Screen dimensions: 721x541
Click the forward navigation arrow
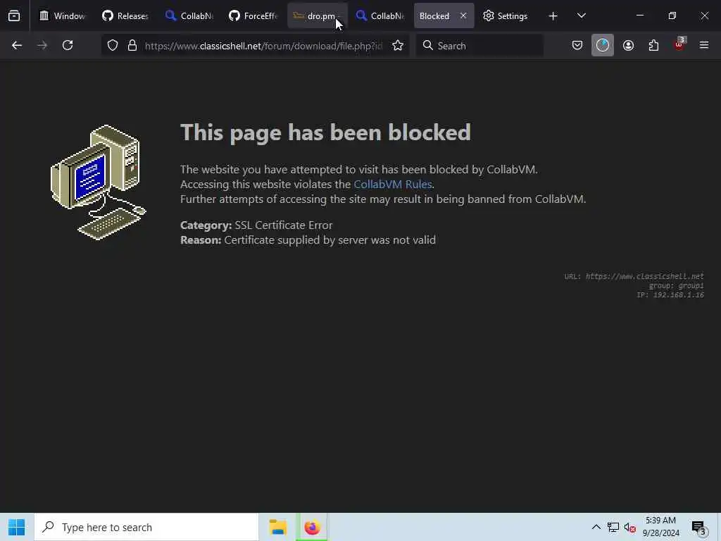tap(42, 45)
